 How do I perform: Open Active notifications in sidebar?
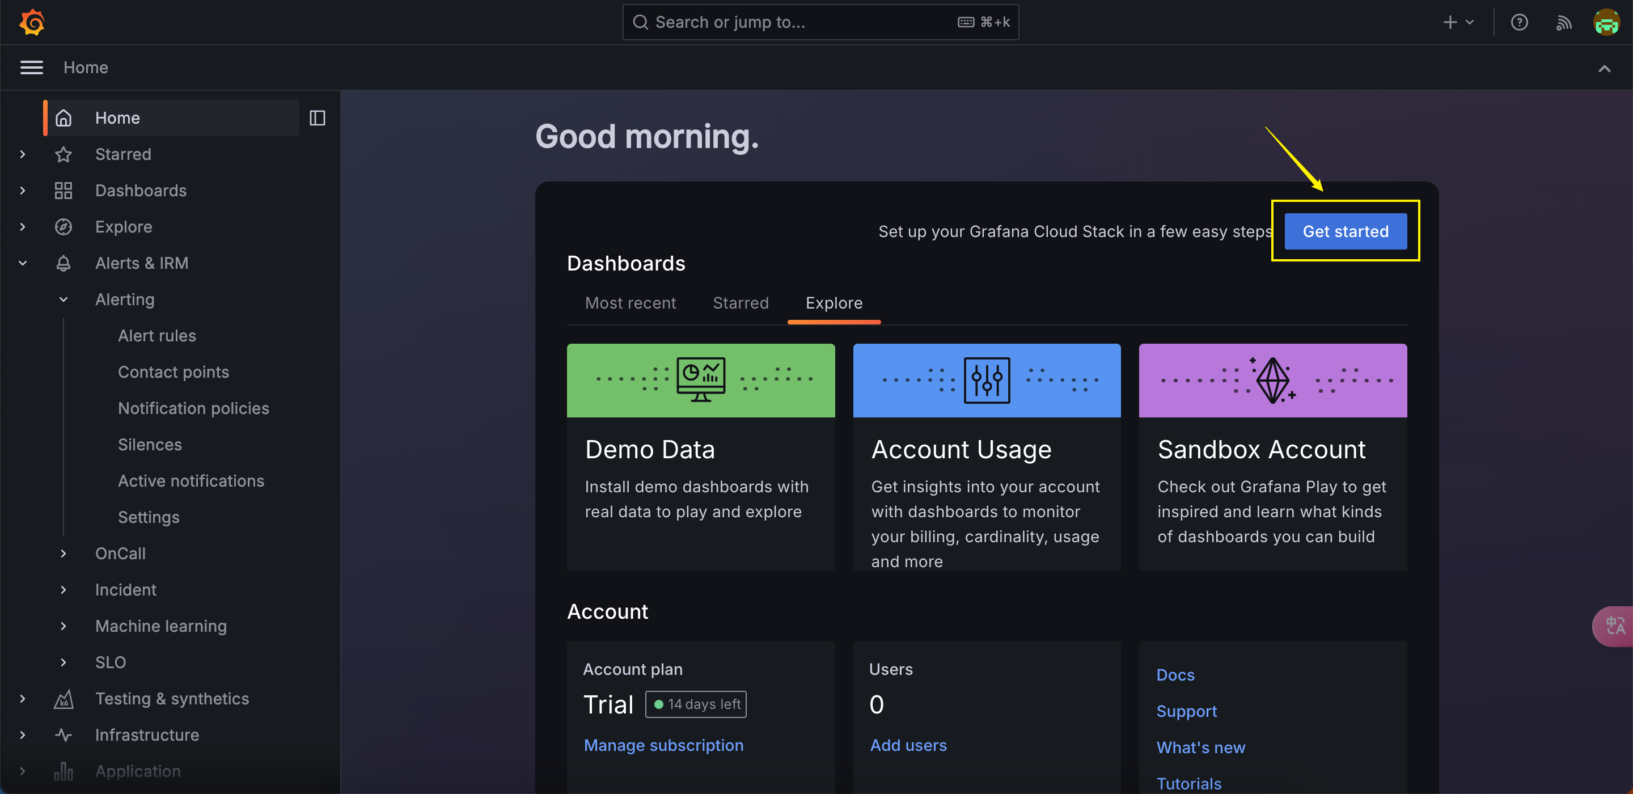191,481
